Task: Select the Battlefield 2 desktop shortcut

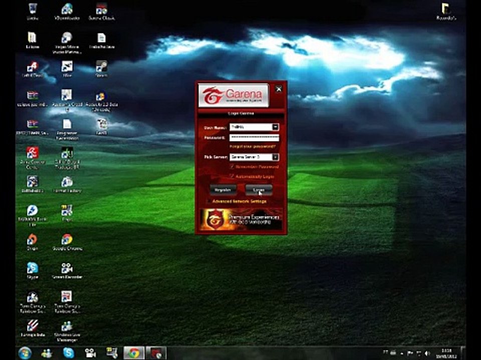Action: coord(32,185)
